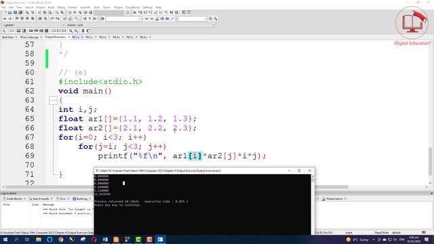Open Chrome from the taskbar
The image size is (434, 244).
(60, 239)
